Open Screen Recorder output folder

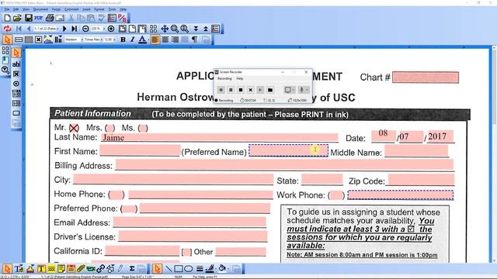[x=270, y=90]
